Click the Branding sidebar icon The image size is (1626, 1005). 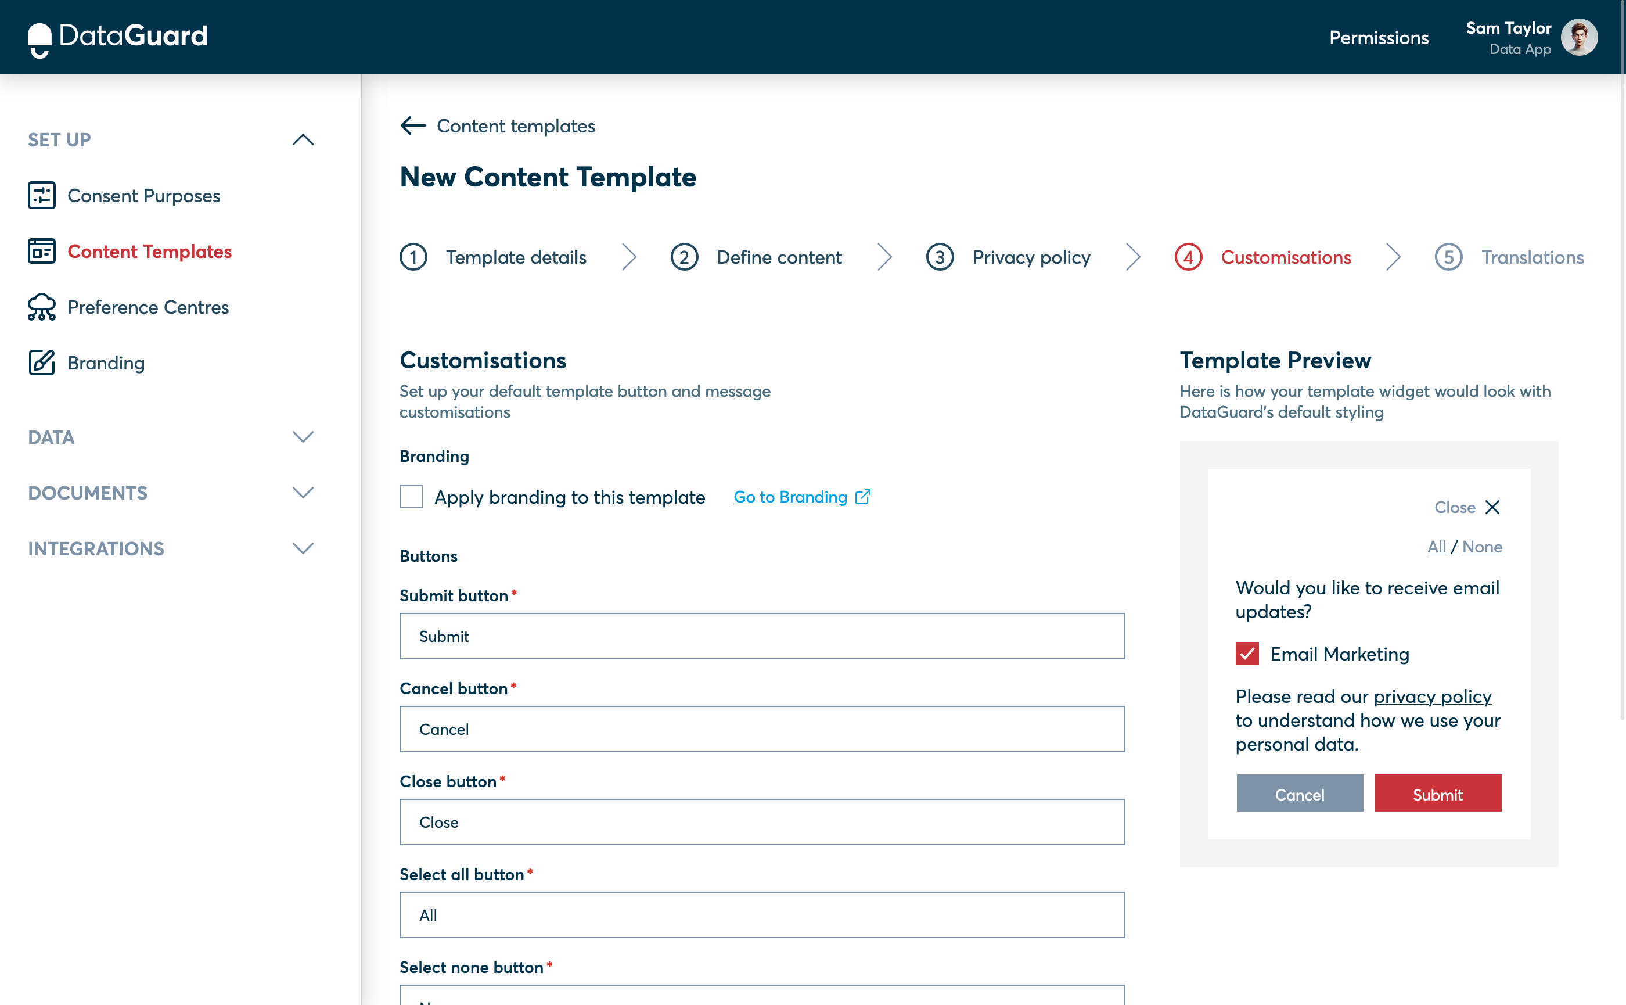pos(41,362)
